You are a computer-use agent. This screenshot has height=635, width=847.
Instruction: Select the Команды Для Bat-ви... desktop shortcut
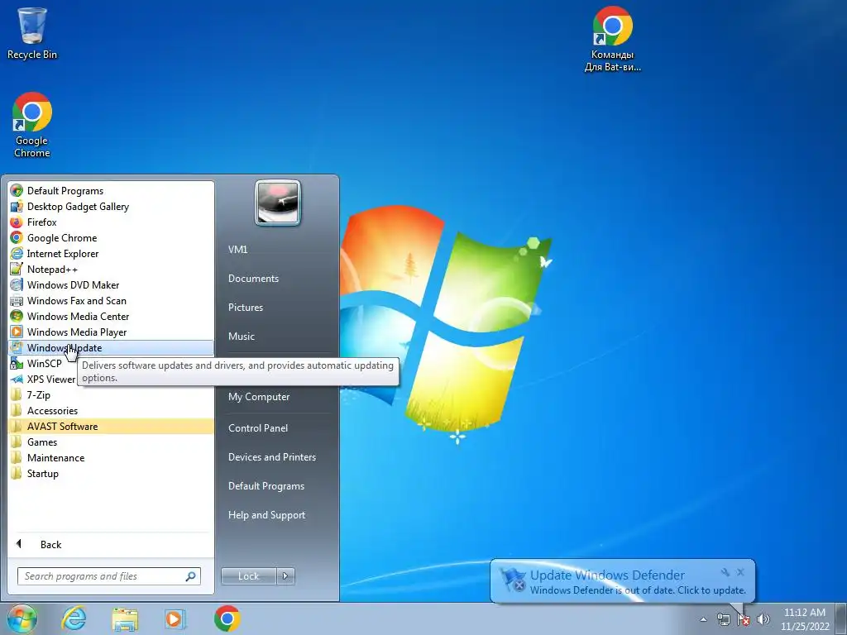(x=613, y=39)
